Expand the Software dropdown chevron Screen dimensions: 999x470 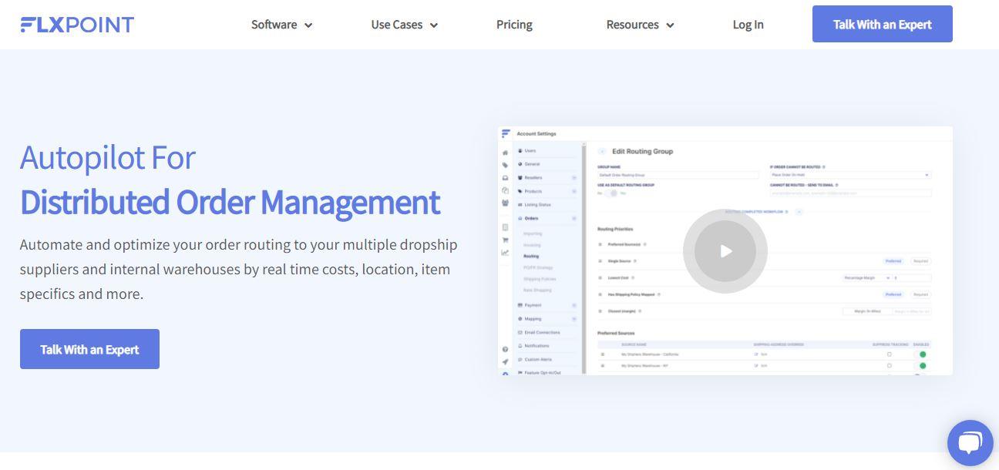click(x=308, y=25)
